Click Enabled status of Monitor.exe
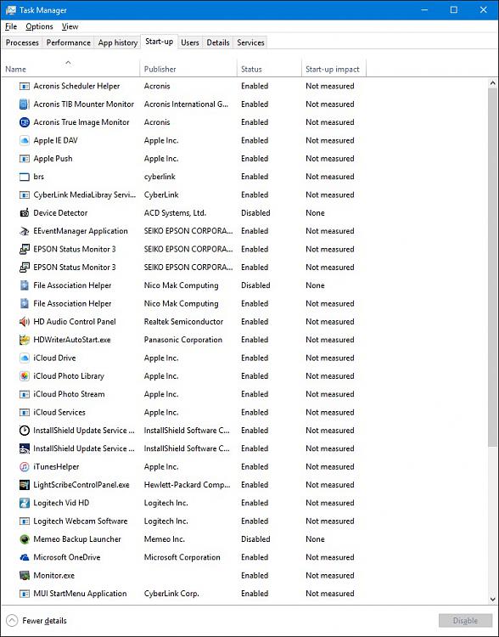The width and height of the screenshot is (499, 637). click(255, 576)
